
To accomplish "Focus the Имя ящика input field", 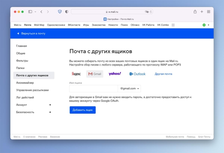I will tap(94, 89).
